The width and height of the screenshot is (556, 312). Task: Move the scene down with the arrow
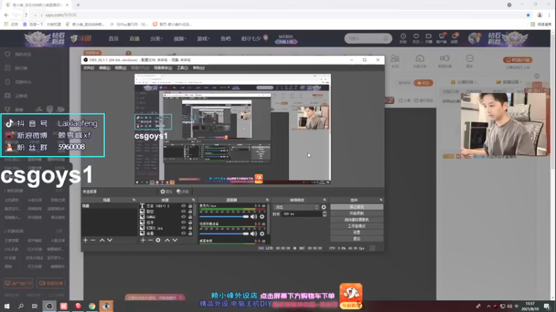click(x=110, y=240)
